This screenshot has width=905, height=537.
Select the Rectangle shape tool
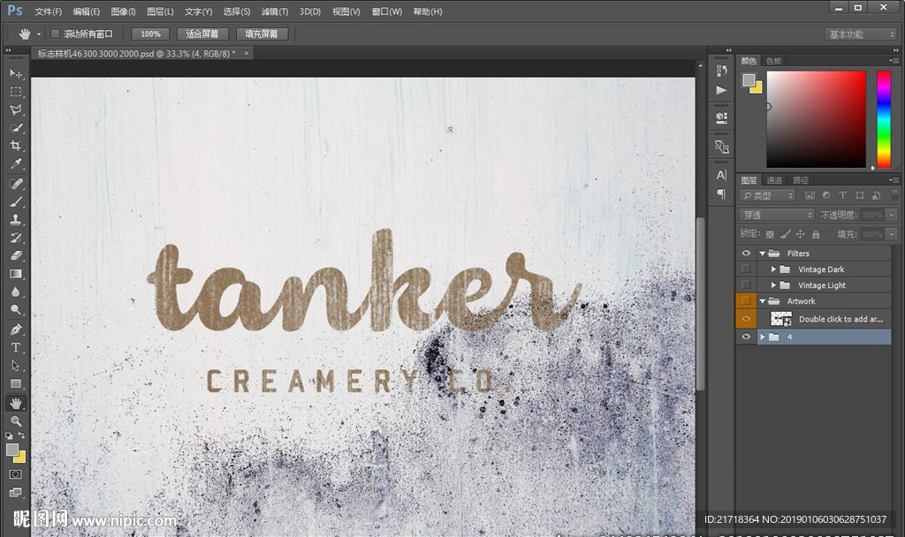[16, 383]
